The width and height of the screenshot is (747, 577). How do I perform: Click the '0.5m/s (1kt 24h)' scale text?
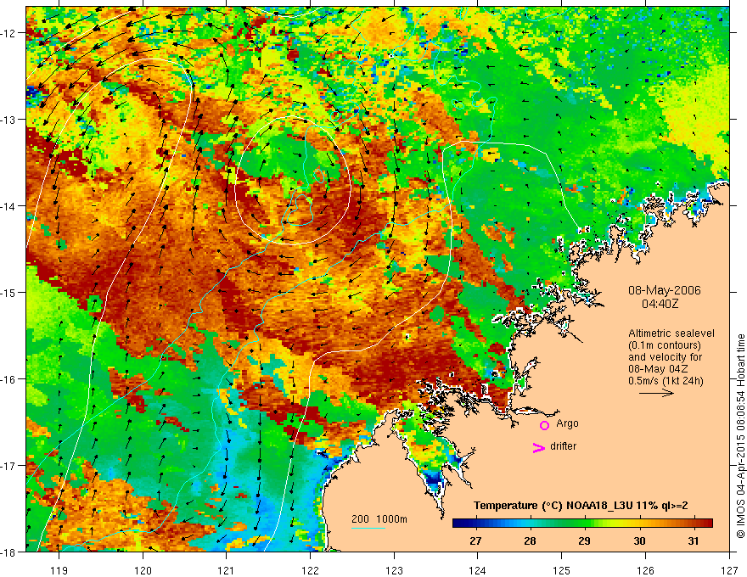click(x=666, y=381)
